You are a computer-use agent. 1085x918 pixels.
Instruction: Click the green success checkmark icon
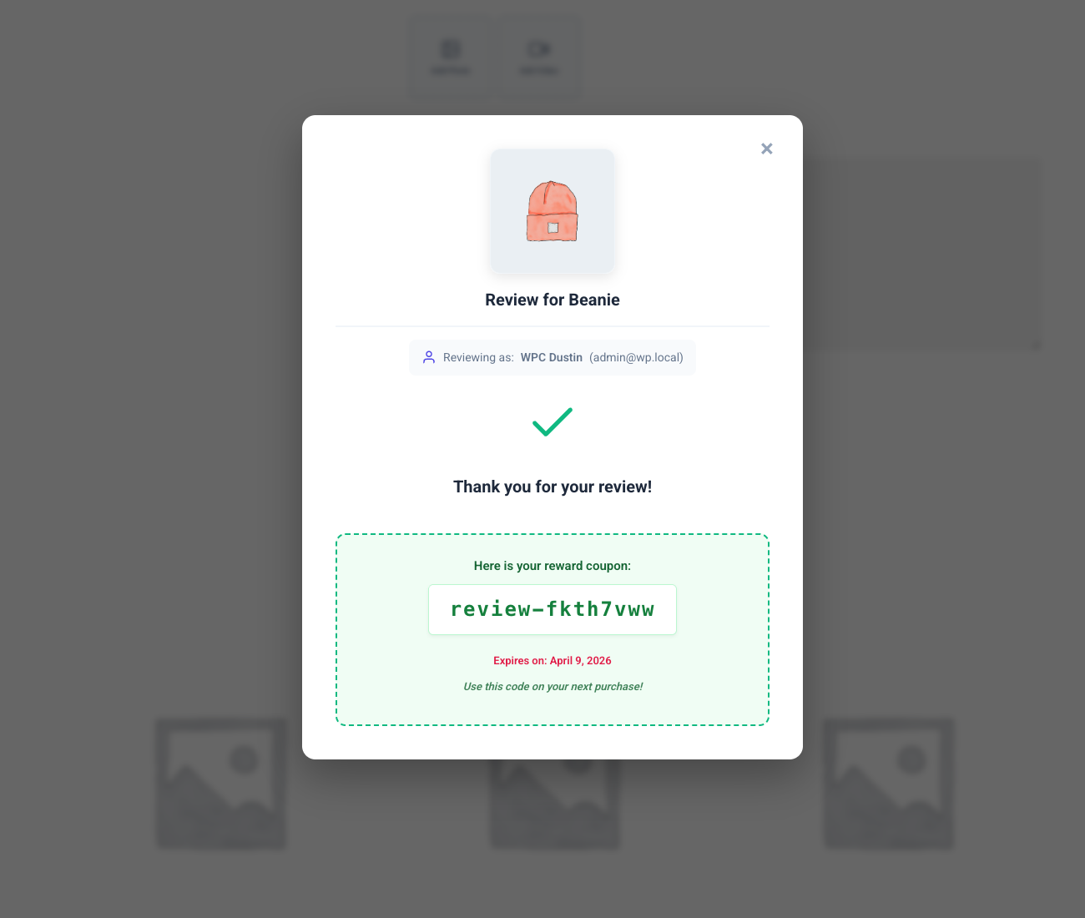(553, 422)
